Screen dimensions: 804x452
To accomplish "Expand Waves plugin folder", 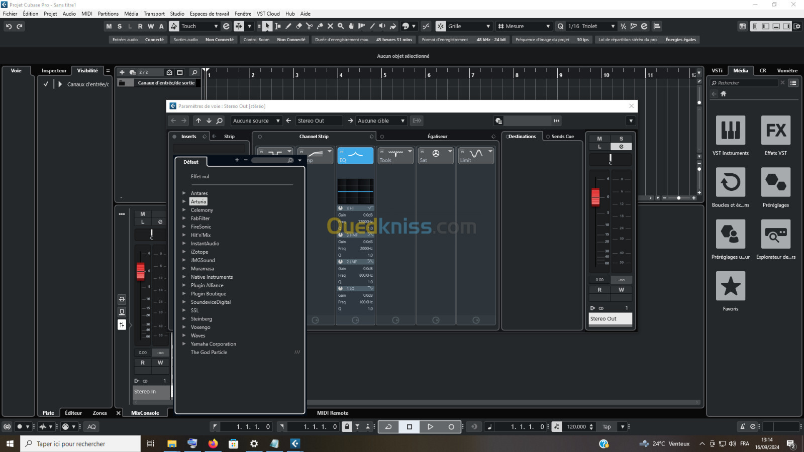I will pyautogui.click(x=184, y=335).
